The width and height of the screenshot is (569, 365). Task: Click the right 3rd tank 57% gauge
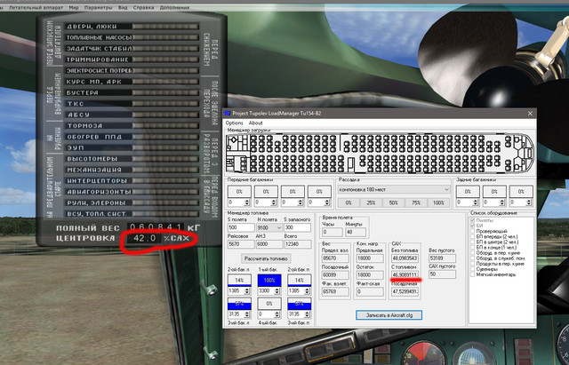[x=299, y=304]
